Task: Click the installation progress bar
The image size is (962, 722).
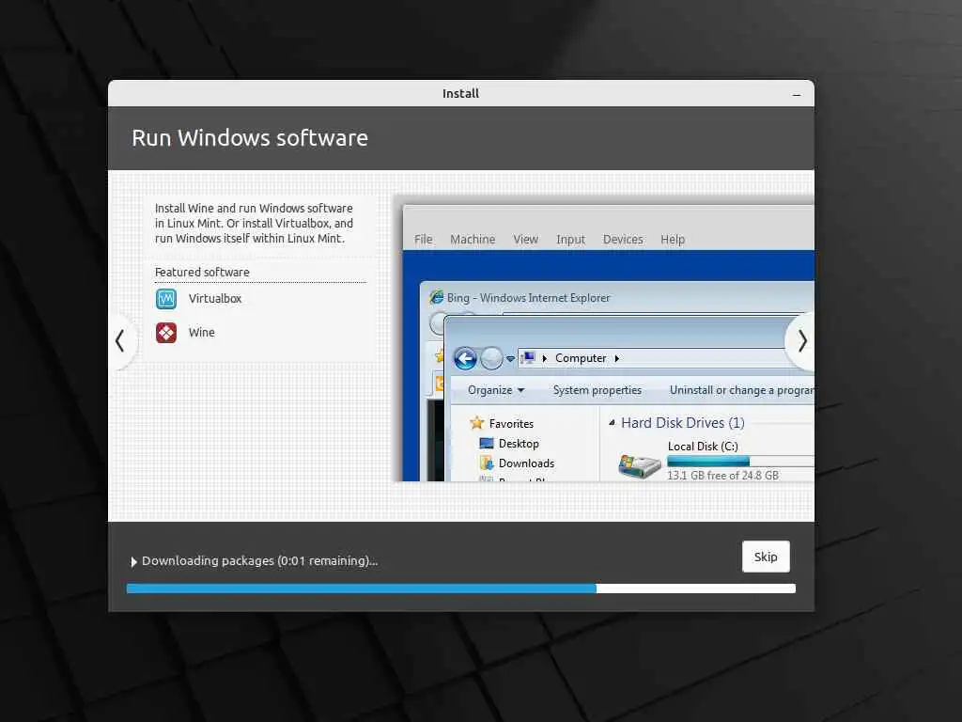Action: point(460,589)
